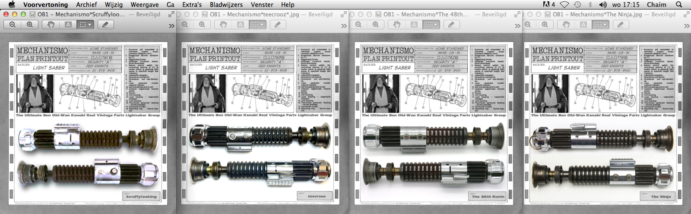Image resolution: width=691 pixels, height=214 pixels.
Task: Open the Help menu
Action: [288, 4]
